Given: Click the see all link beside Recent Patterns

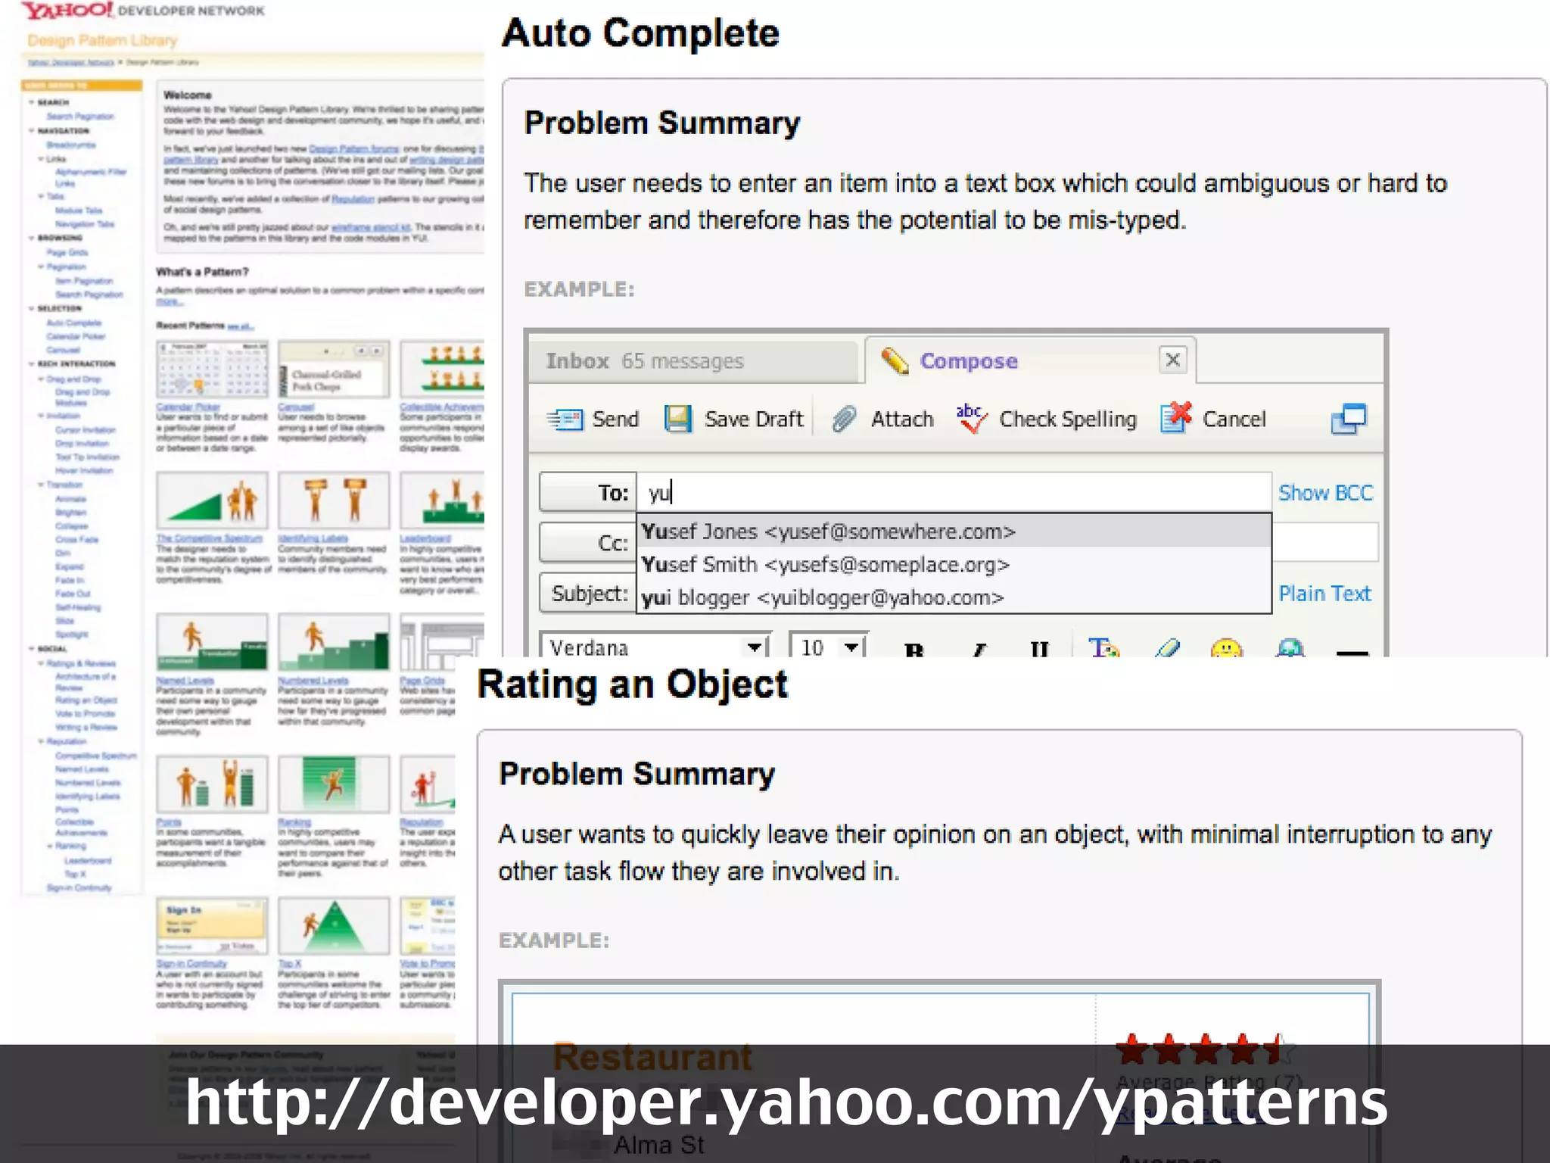Looking at the screenshot, I should 241,326.
